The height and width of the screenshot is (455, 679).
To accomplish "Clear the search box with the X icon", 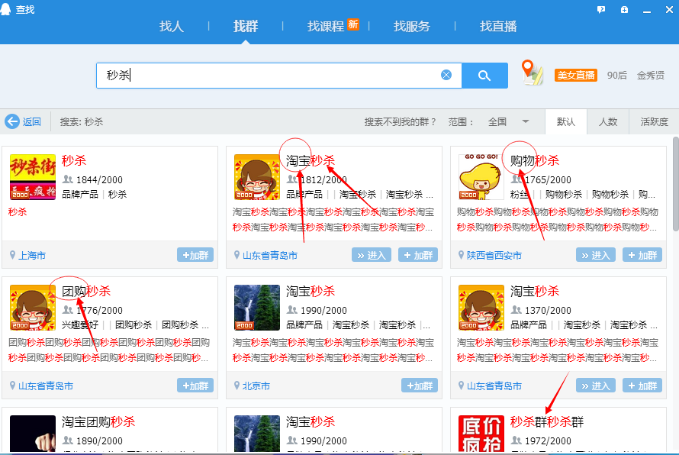I will tap(446, 75).
